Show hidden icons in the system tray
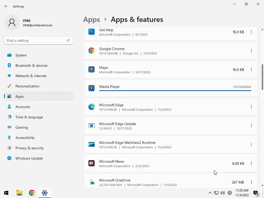This screenshot has width=264, height=198. [210, 193]
